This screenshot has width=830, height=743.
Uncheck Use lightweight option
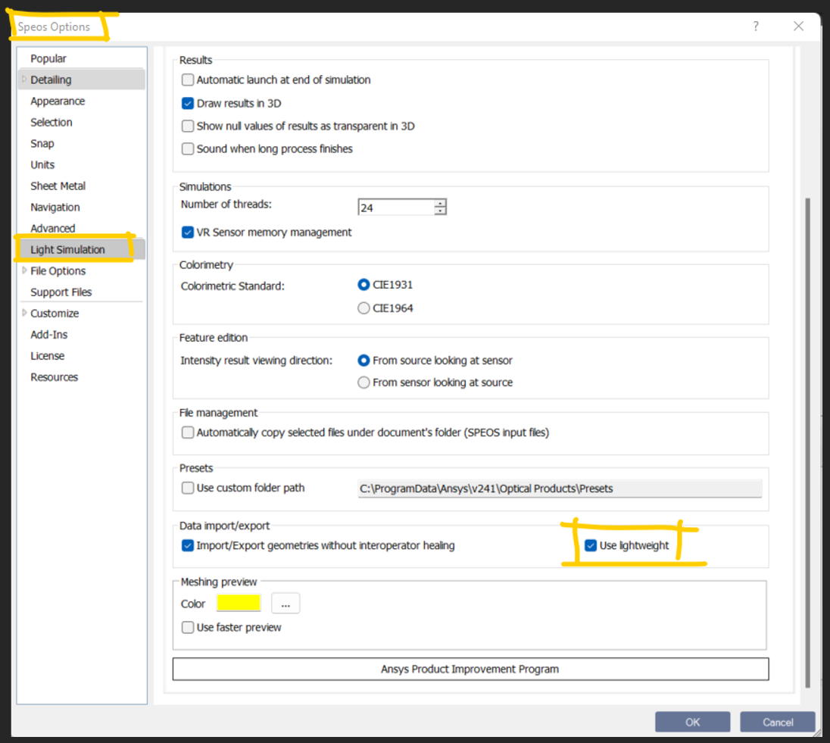click(591, 545)
